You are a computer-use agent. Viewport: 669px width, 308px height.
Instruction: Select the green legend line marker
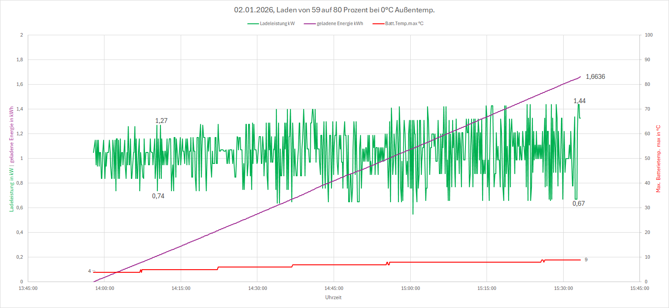tap(253, 24)
